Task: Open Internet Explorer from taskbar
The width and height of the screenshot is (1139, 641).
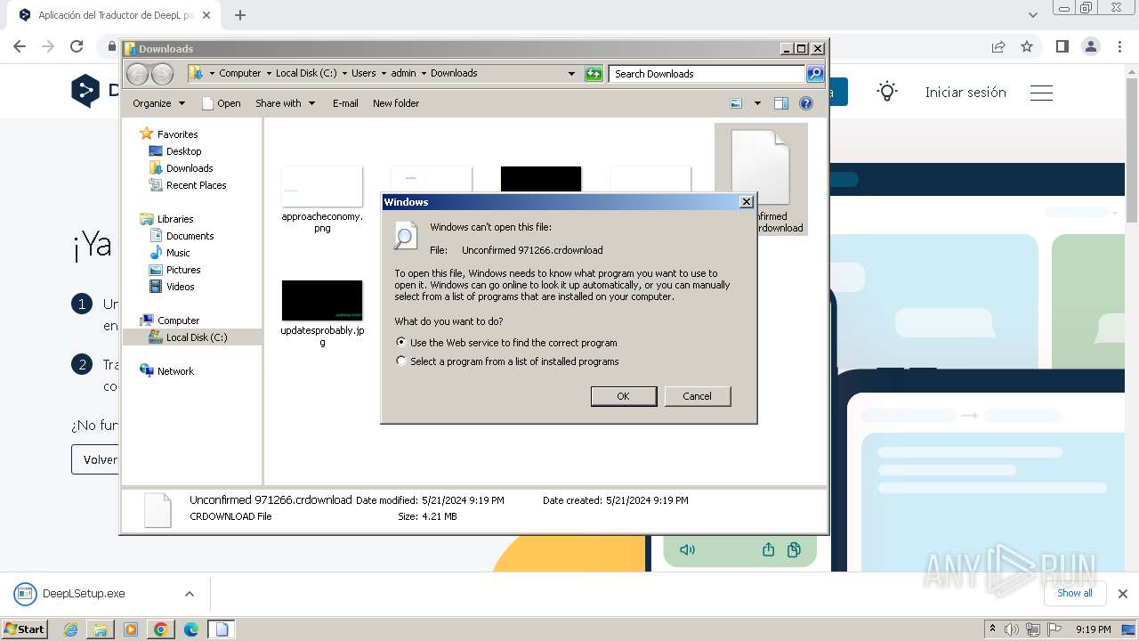Action: coord(70,629)
